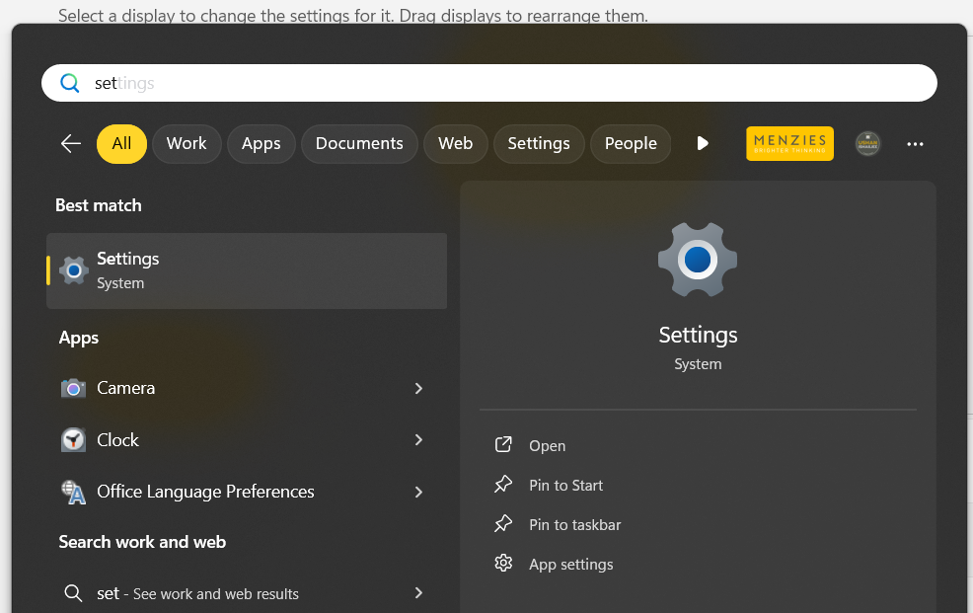Click Open in the Settings preview pane

tap(547, 446)
